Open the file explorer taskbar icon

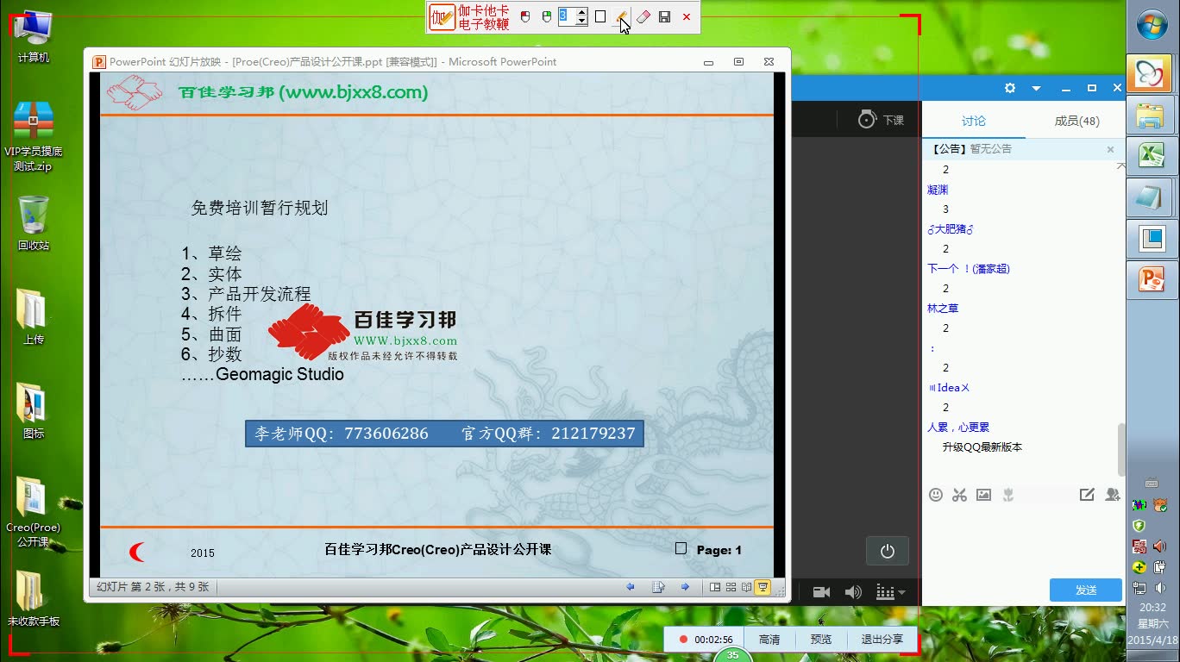pyautogui.click(x=1152, y=114)
